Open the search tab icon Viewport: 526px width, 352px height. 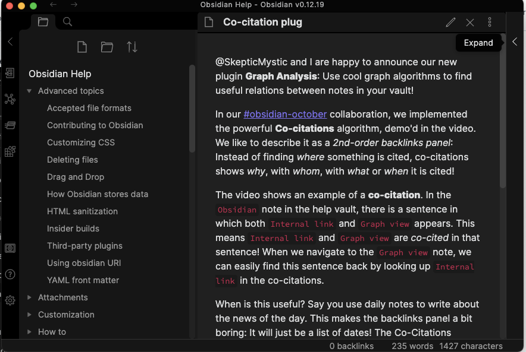point(67,22)
